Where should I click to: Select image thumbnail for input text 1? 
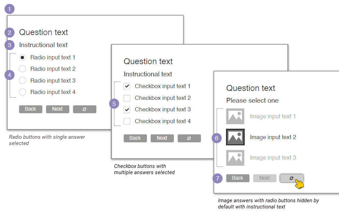coord(235,117)
